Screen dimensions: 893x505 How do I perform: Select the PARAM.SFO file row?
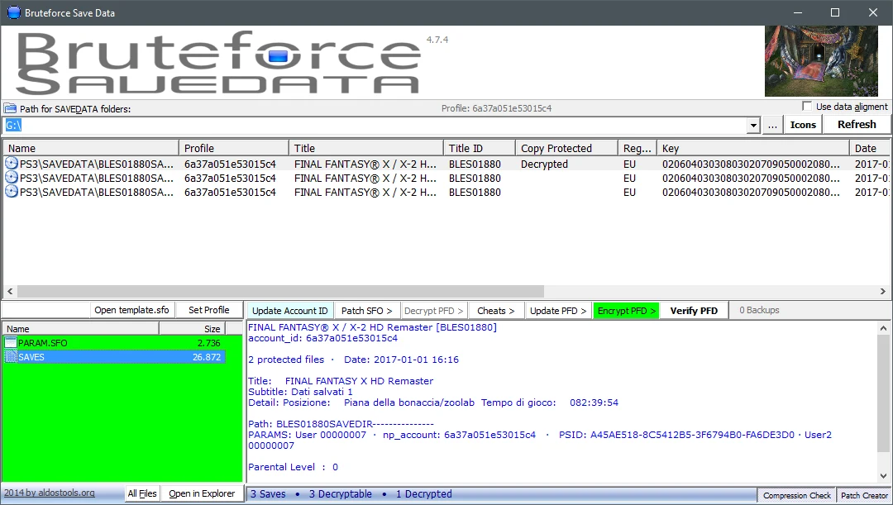point(114,343)
